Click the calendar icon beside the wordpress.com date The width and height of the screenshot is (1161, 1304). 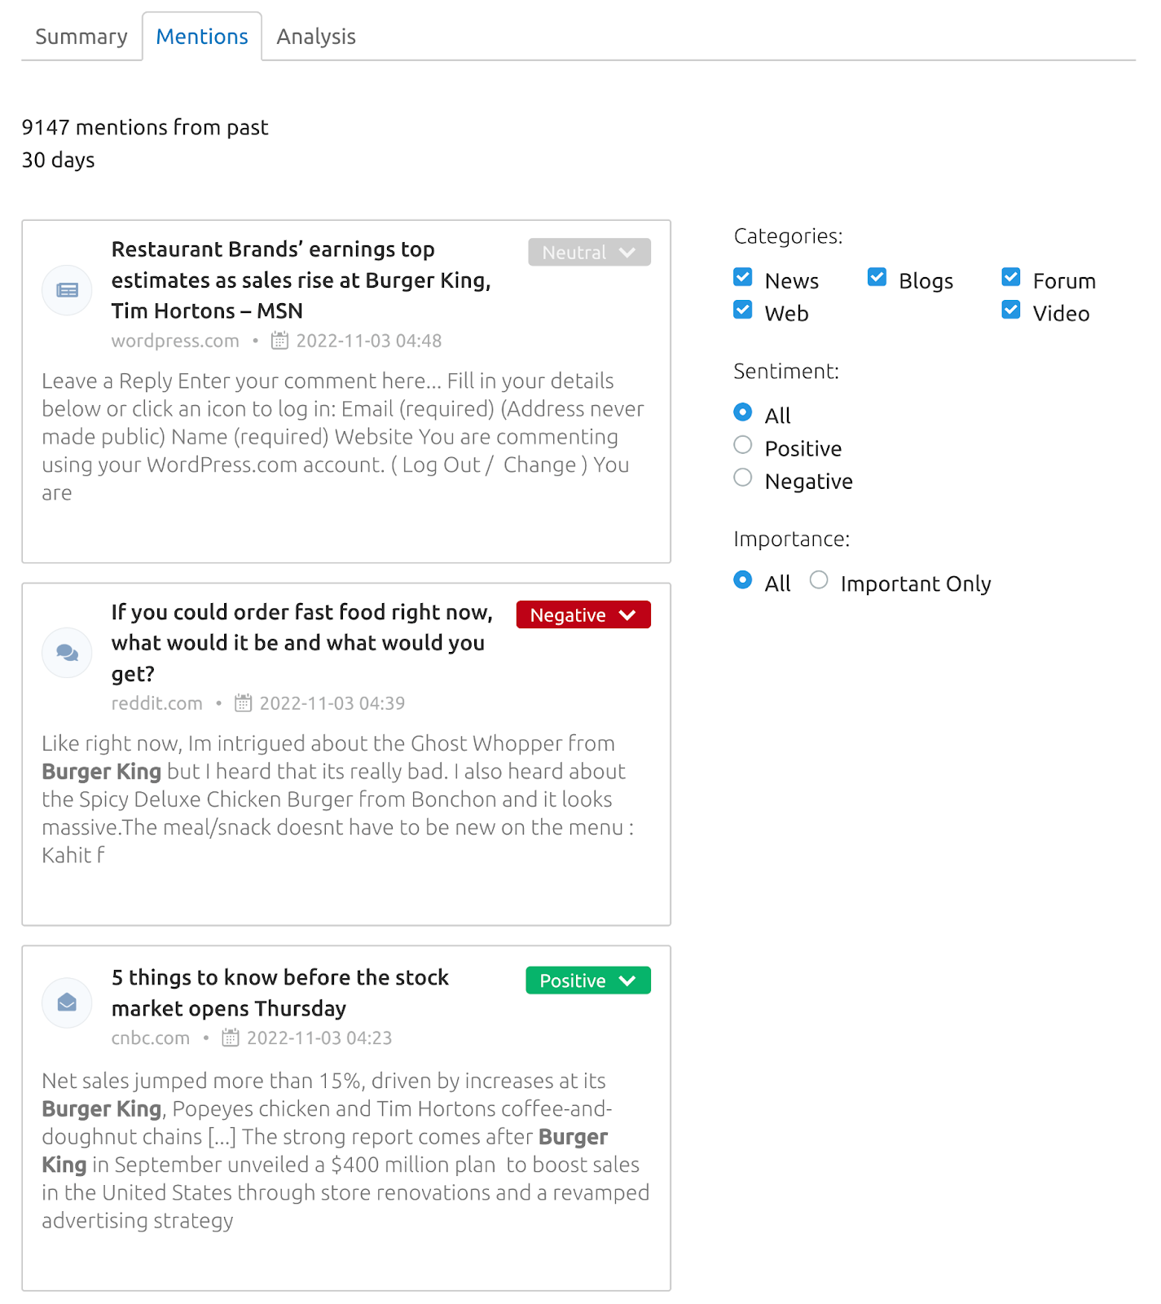[x=279, y=341]
